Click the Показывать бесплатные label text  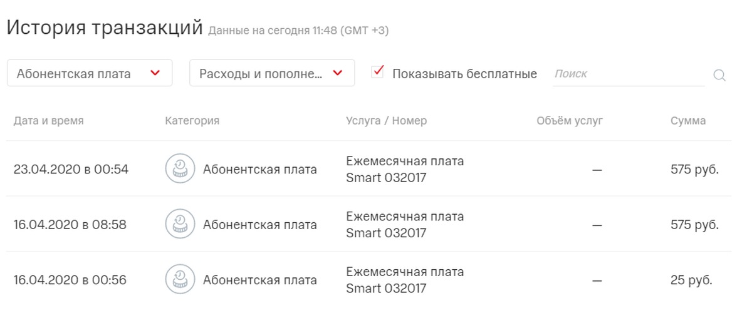point(464,74)
